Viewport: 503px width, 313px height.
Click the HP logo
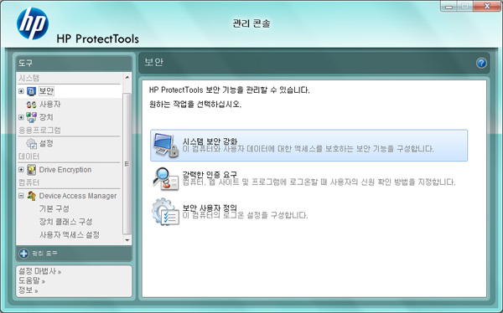click(33, 23)
